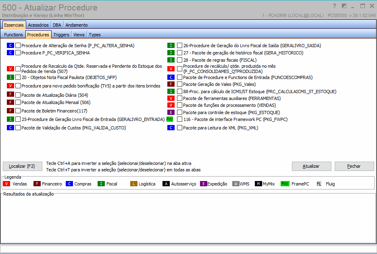Switch to the Types sub-tab
377x254 pixels.
click(x=95, y=35)
